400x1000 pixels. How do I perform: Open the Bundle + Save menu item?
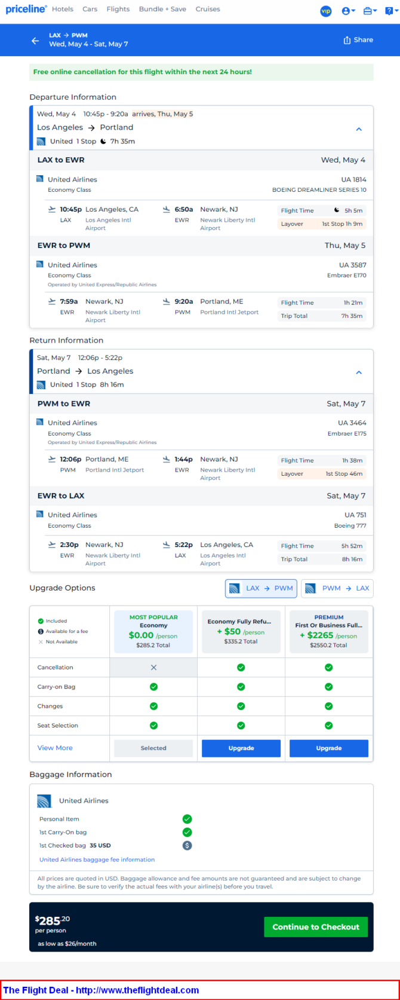[x=162, y=9]
